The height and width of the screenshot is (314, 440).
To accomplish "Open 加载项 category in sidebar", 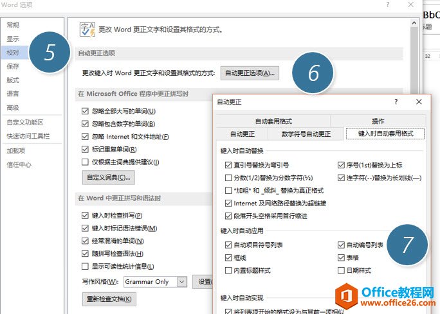I will click(x=16, y=151).
